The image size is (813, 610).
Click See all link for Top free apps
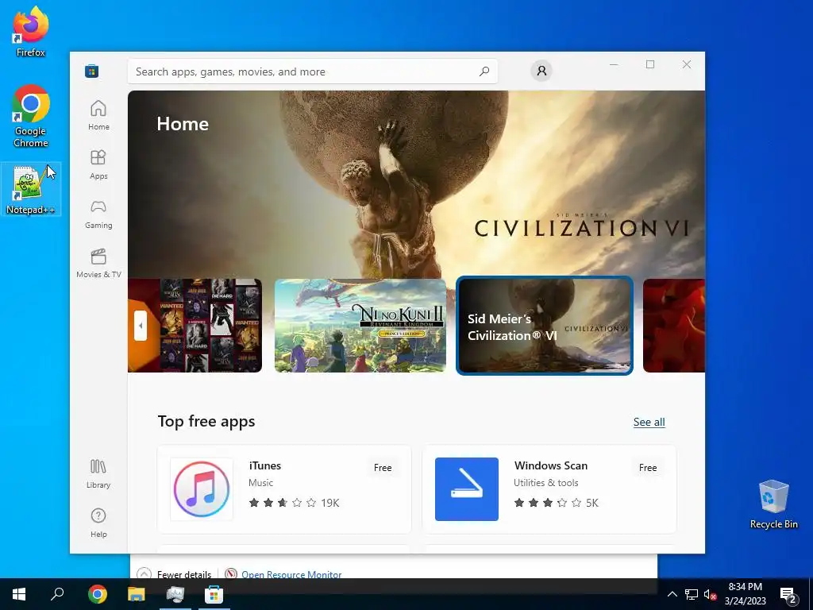pos(649,423)
